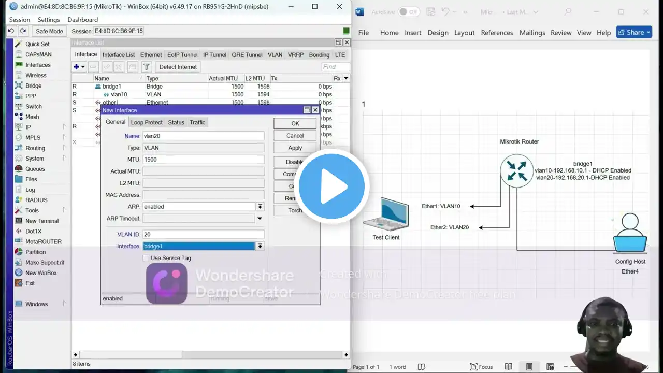Tick the Use Service Tag checkbox
The width and height of the screenshot is (663, 373).
[146, 258]
